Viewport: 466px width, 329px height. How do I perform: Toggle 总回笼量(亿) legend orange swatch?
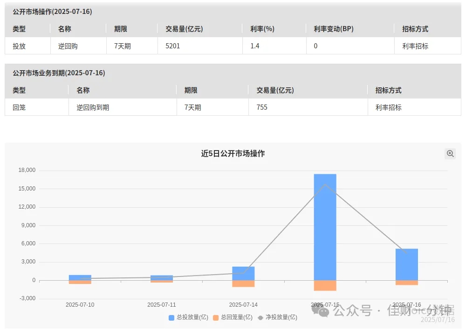216,318
